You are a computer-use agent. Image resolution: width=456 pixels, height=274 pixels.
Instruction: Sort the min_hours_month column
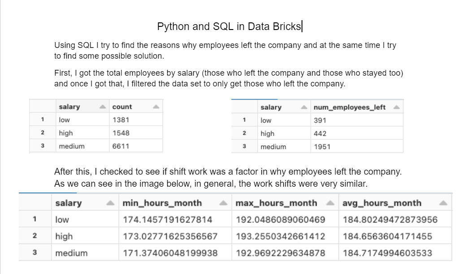click(223, 203)
